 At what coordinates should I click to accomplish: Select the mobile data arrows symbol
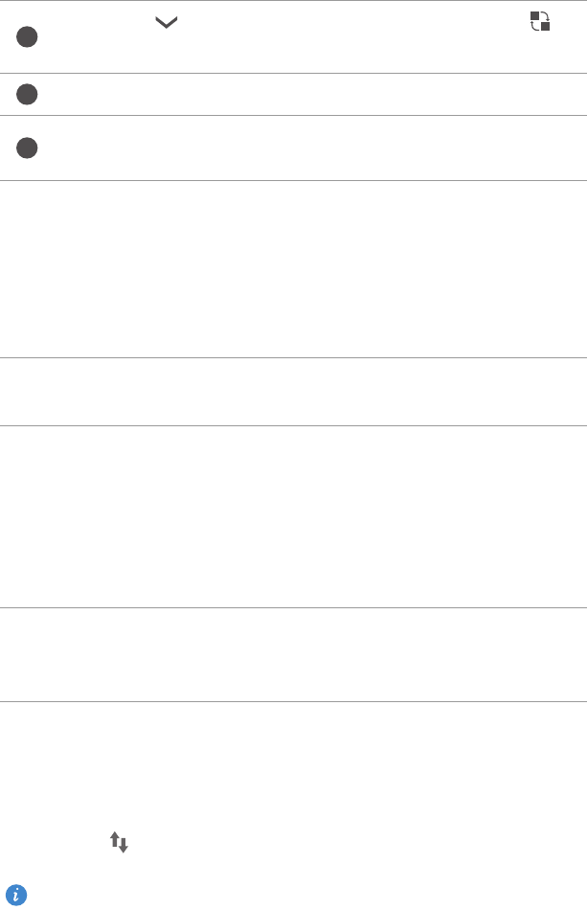tap(119, 843)
